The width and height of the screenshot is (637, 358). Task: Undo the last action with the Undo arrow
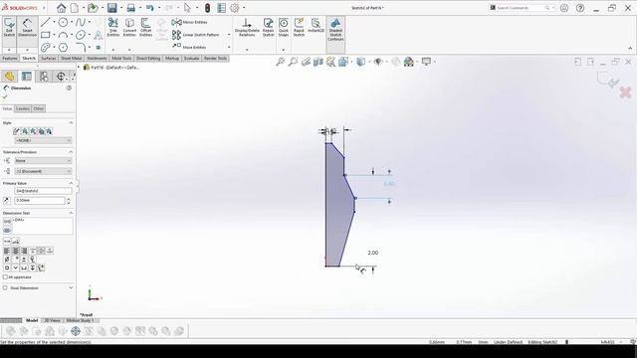point(150,8)
